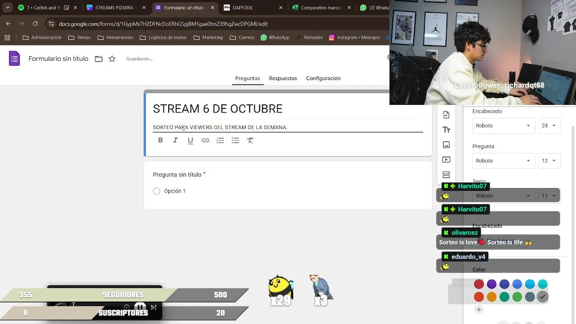Open Google Forms home via purple logo
The width and height of the screenshot is (576, 324).
tap(14, 58)
